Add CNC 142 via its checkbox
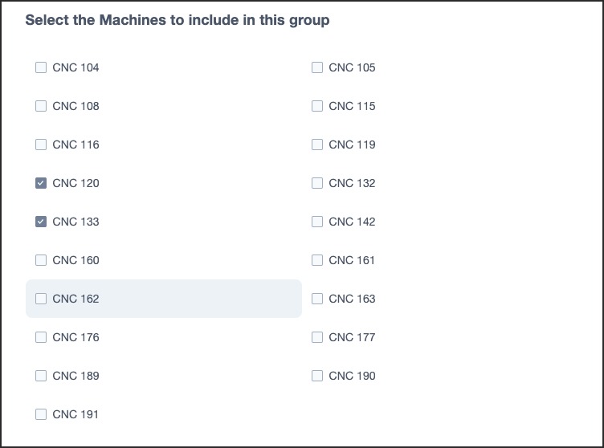604x448 pixels. (317, 222)
